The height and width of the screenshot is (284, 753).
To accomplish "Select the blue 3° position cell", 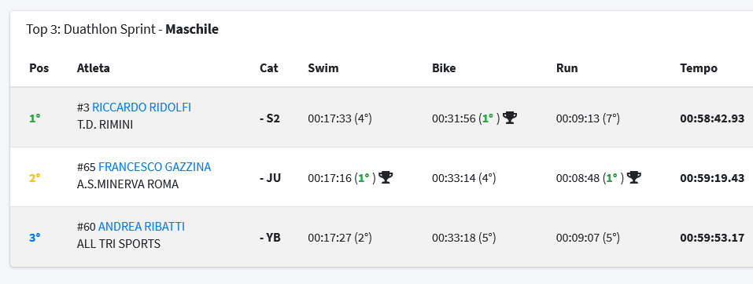I will click(35, 237).
